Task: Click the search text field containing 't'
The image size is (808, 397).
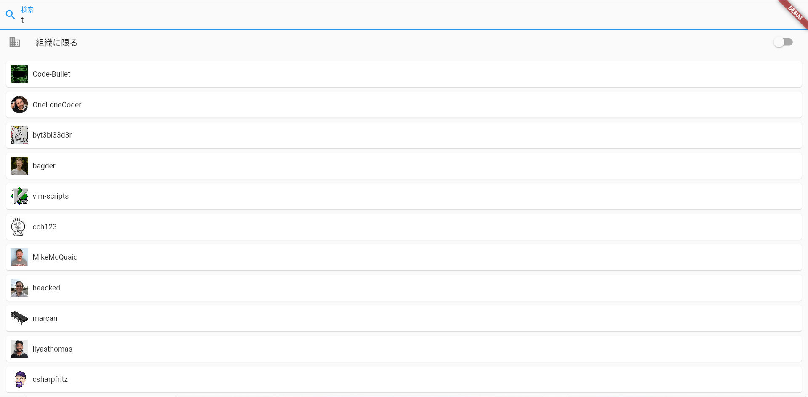Action: 379,20
